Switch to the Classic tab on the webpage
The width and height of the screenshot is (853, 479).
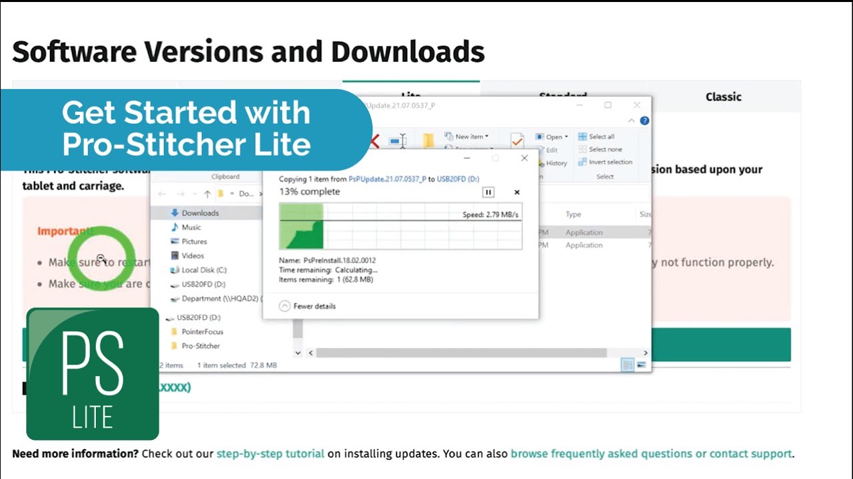(723, 96)
